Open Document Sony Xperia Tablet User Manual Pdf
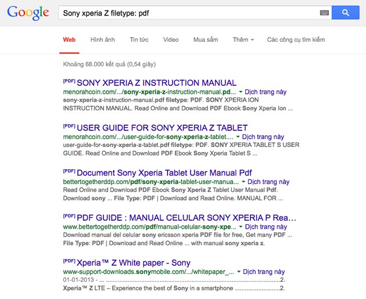The image size is (366, 299). (164, 173)
